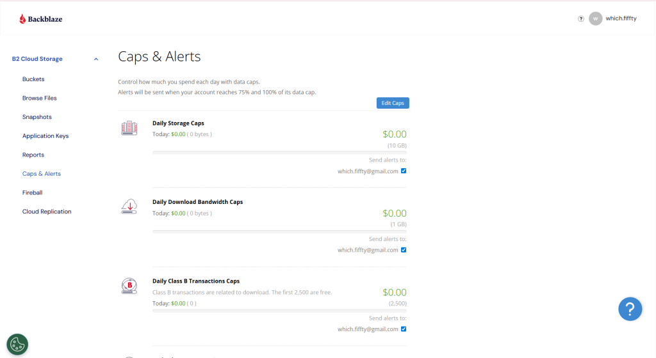This screenshot has height=358, width=656.
Task: Disable Class B transactions alert checkbox
Action: [404, 329]
